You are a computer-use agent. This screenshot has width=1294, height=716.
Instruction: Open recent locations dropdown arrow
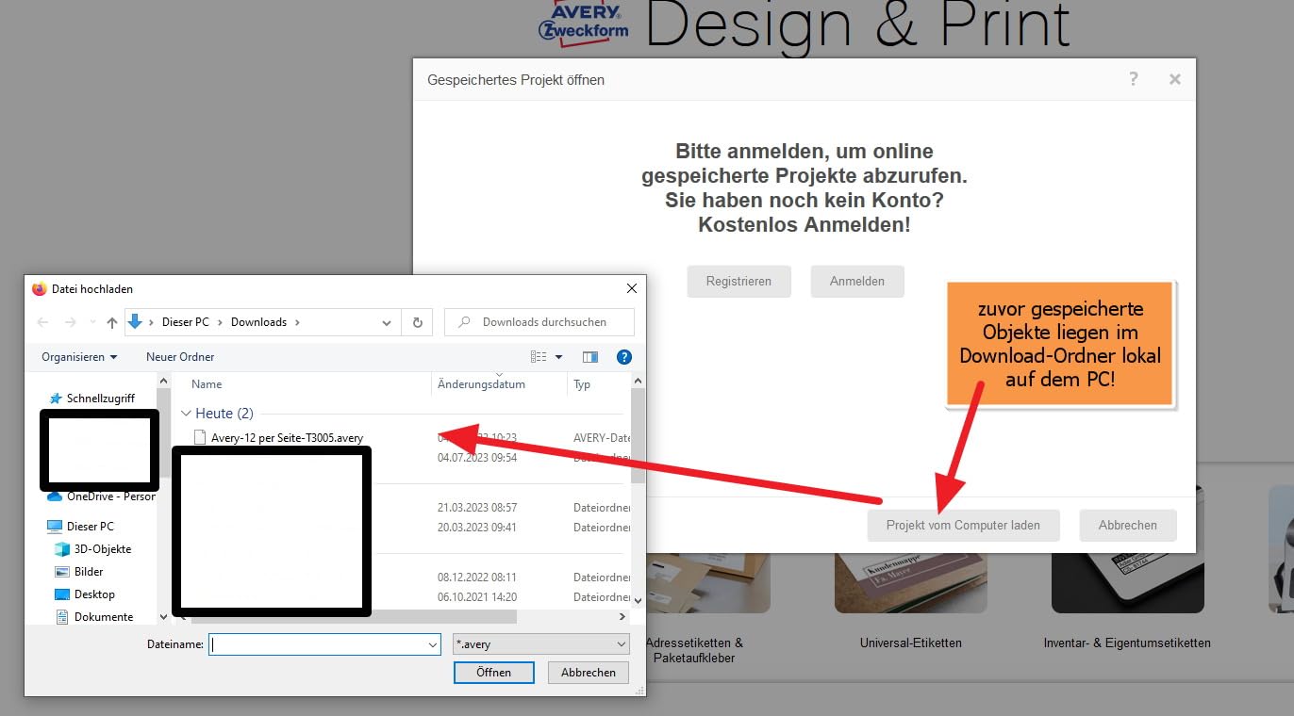click(92, 322)
